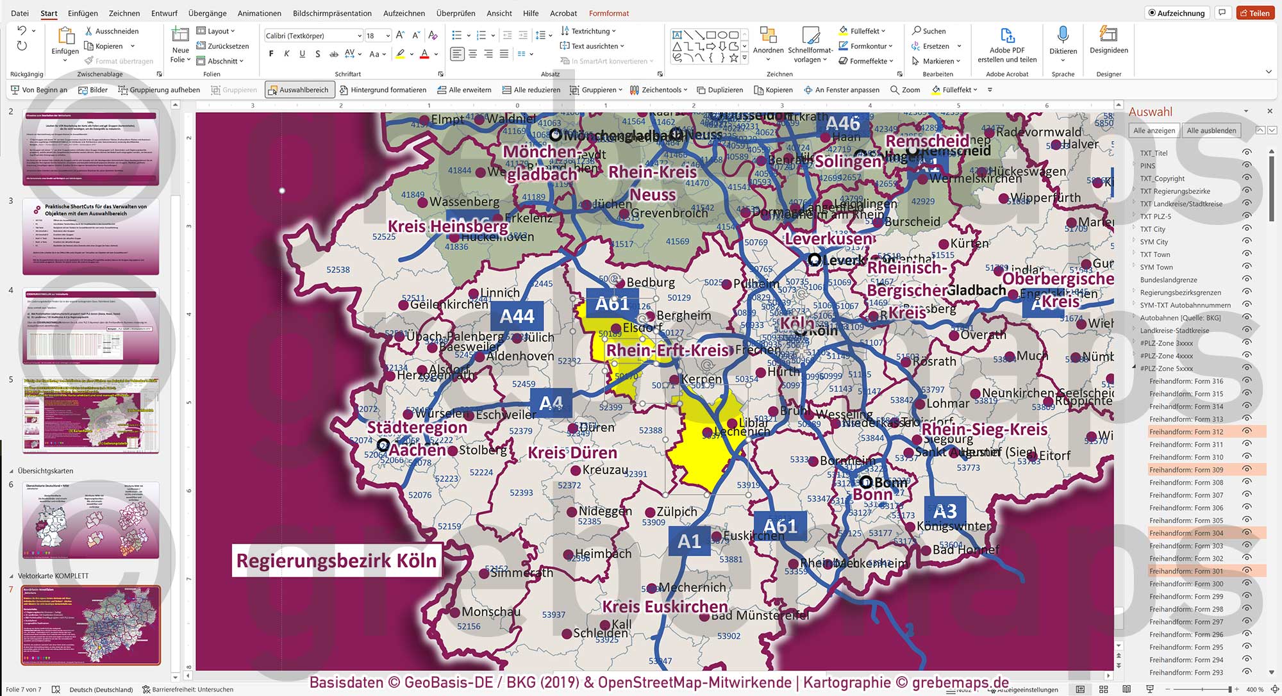This screenshot has height=696, width=1282.
Task: Select the Ersetzen tool under Bearbeiten
Action: coord(937,46)
